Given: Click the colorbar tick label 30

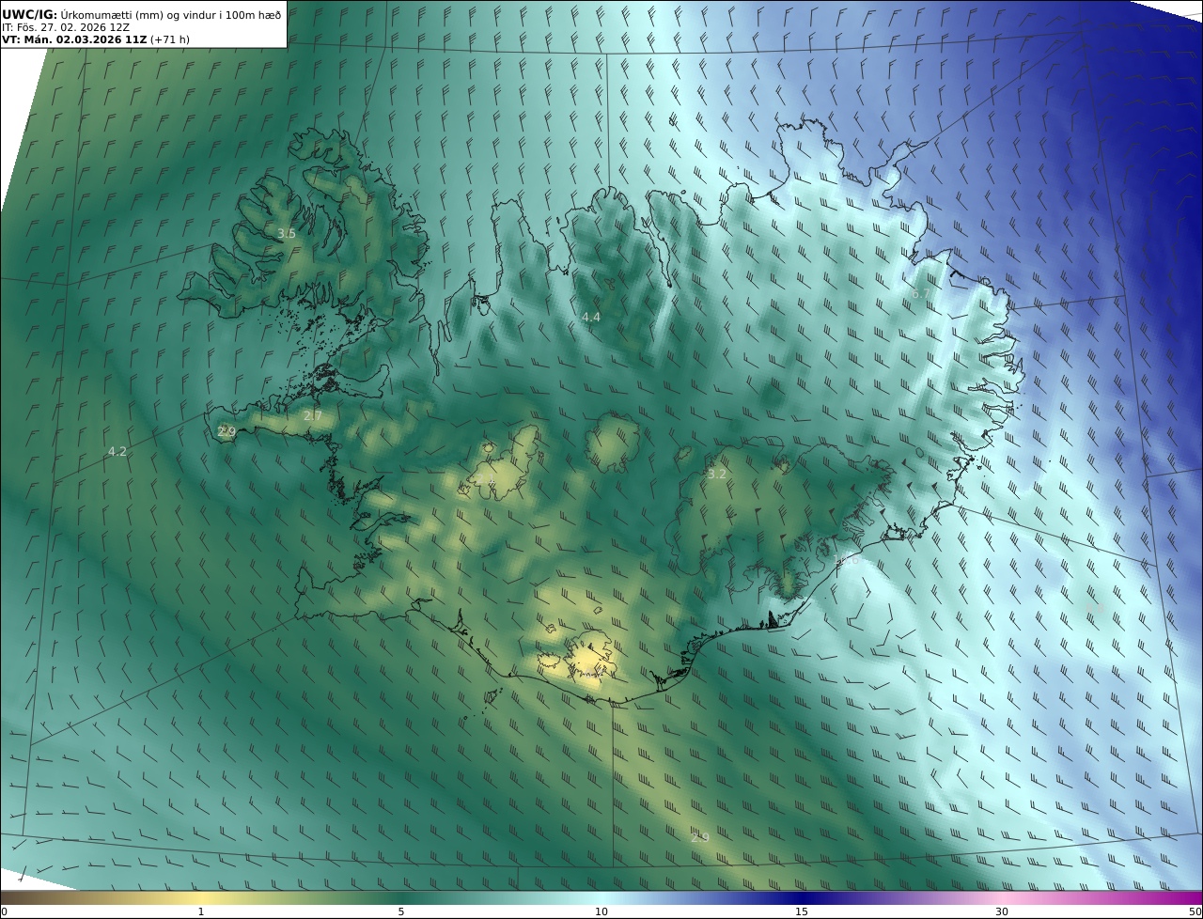Looking at the screenshot, I should [x=1001, y=911].
